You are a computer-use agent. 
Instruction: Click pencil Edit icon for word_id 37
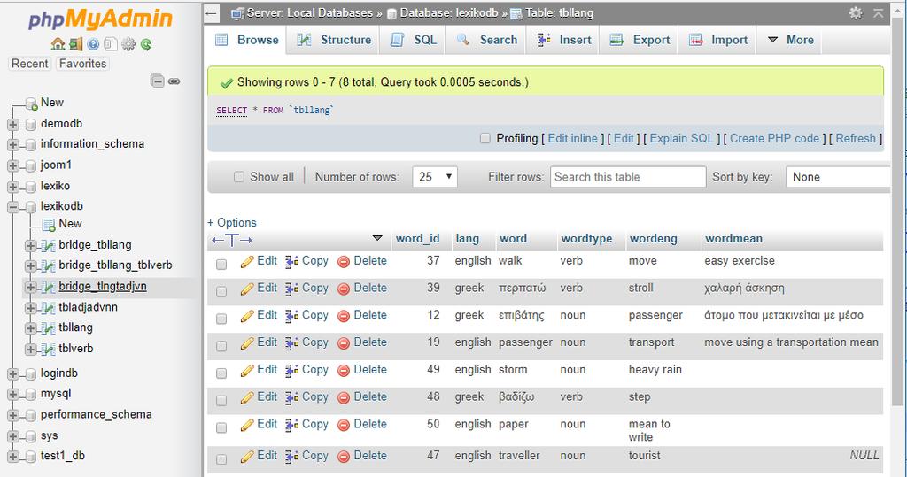tap(247, 262)
